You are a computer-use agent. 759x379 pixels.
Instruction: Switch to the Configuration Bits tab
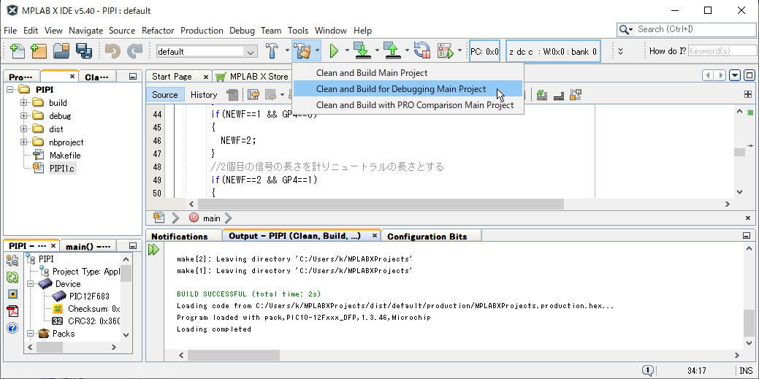pyautogui.click(x=427, y=236)
